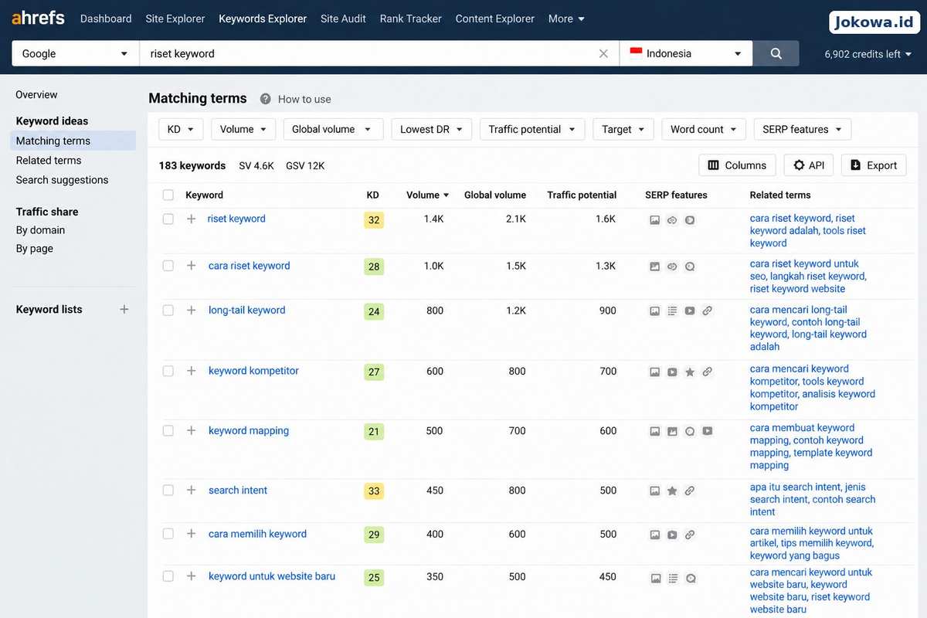
Task: Click the API button
Action: pyautogui.click(x=809, y=165)
